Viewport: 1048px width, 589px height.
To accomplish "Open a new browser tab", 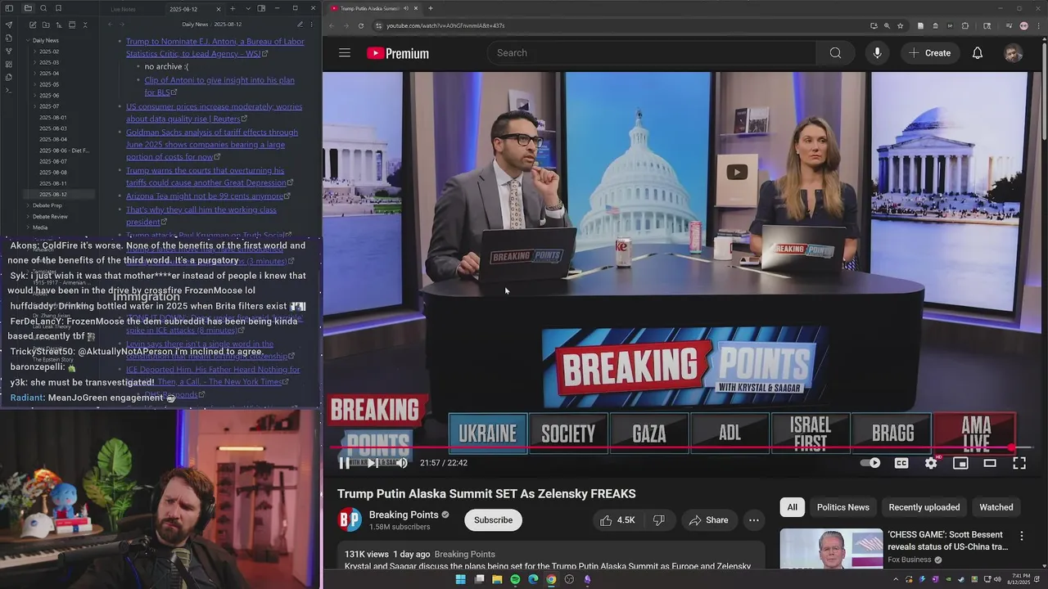I will 431,8.
